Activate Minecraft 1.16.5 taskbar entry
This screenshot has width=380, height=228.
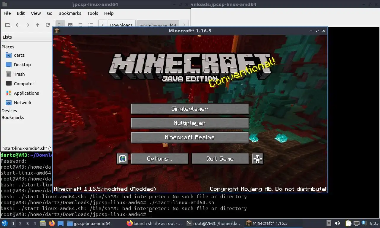(x=274, y=223)
